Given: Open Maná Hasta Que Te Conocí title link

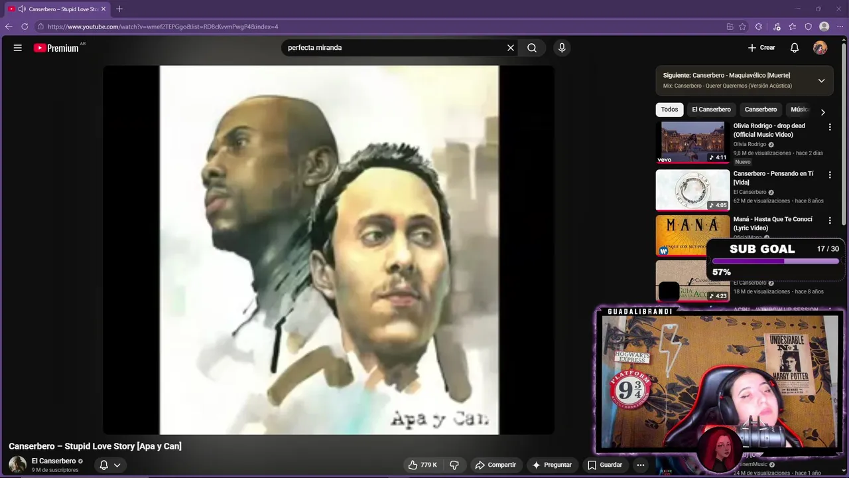Looking at the screenshot, I should click(773, 223).
